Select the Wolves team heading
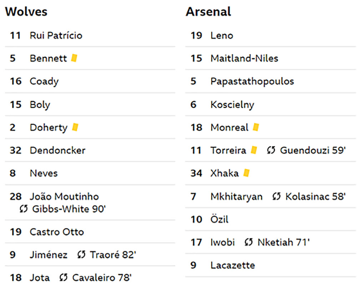Viewport: 357px width, 289px height. pyautogui.click(x=26, y=11)
